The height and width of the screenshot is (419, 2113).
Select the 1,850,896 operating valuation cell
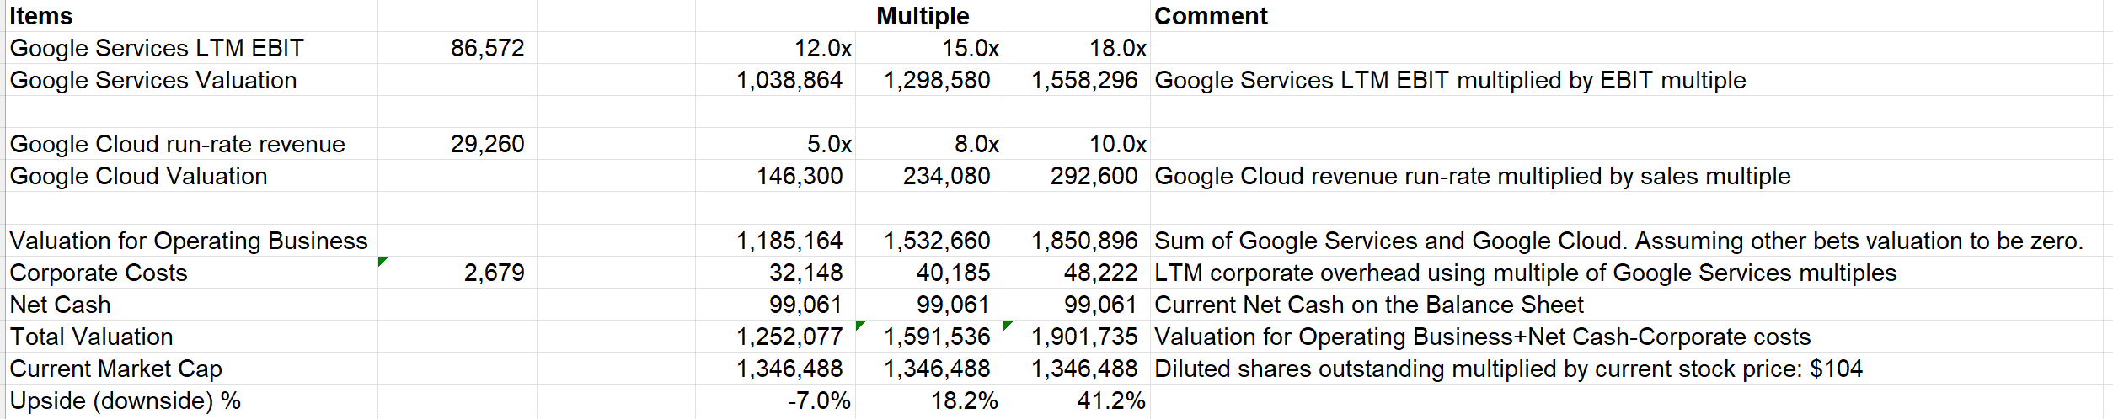[1077, 241]
